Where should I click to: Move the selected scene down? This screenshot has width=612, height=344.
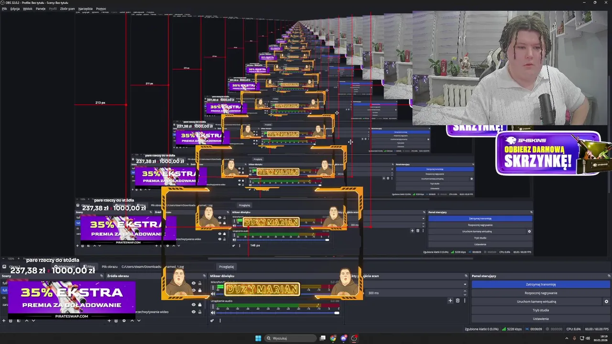[33, 321]
